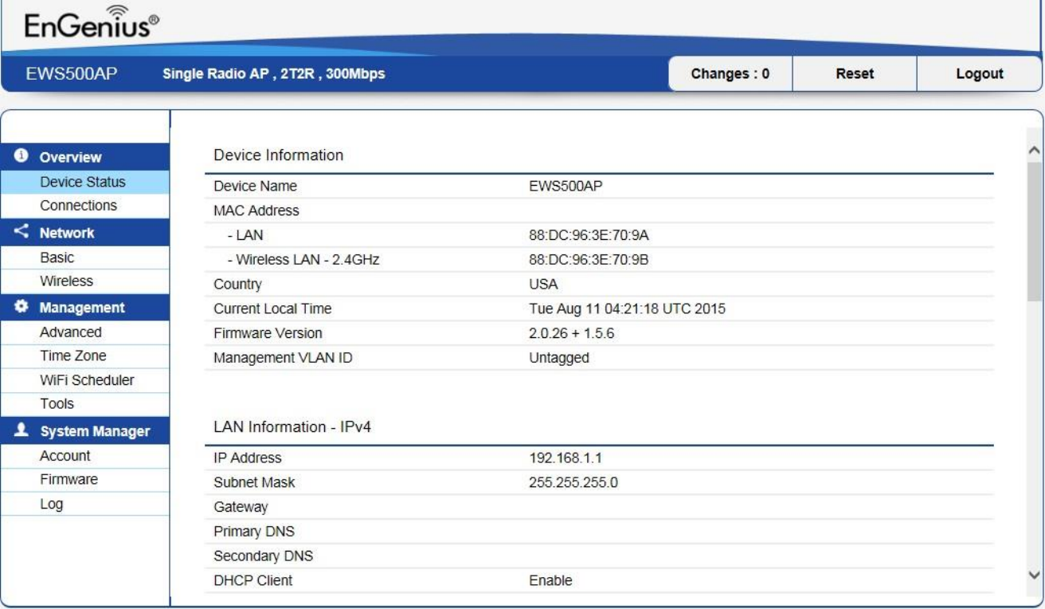Click the Secondary DNS label

point(262,556)
